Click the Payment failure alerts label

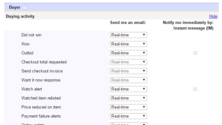point(41,116)
